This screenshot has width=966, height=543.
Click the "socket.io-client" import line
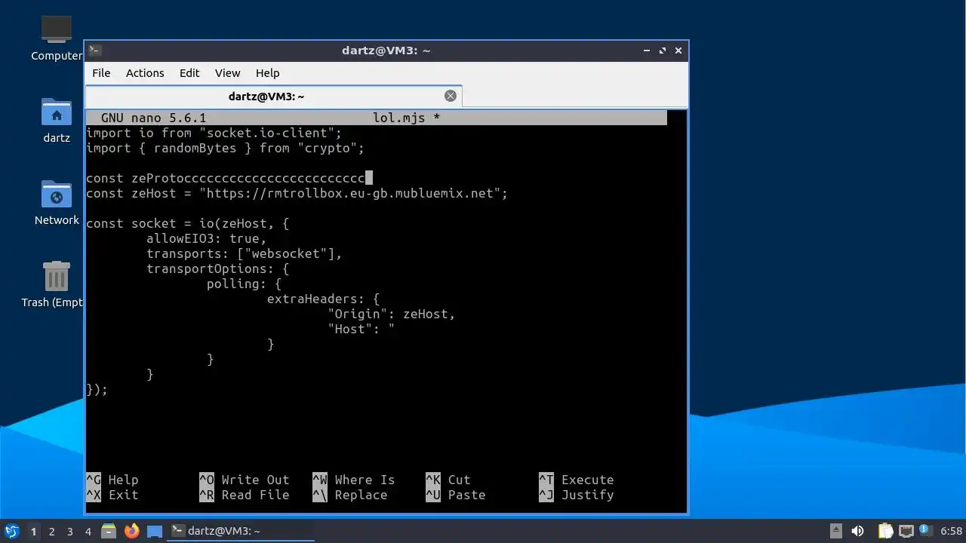[x=214, y=133]
